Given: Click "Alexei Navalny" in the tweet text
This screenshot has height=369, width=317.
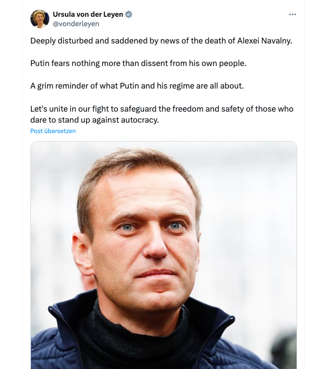Looking at the screenshot, I should tap(262, 40).
